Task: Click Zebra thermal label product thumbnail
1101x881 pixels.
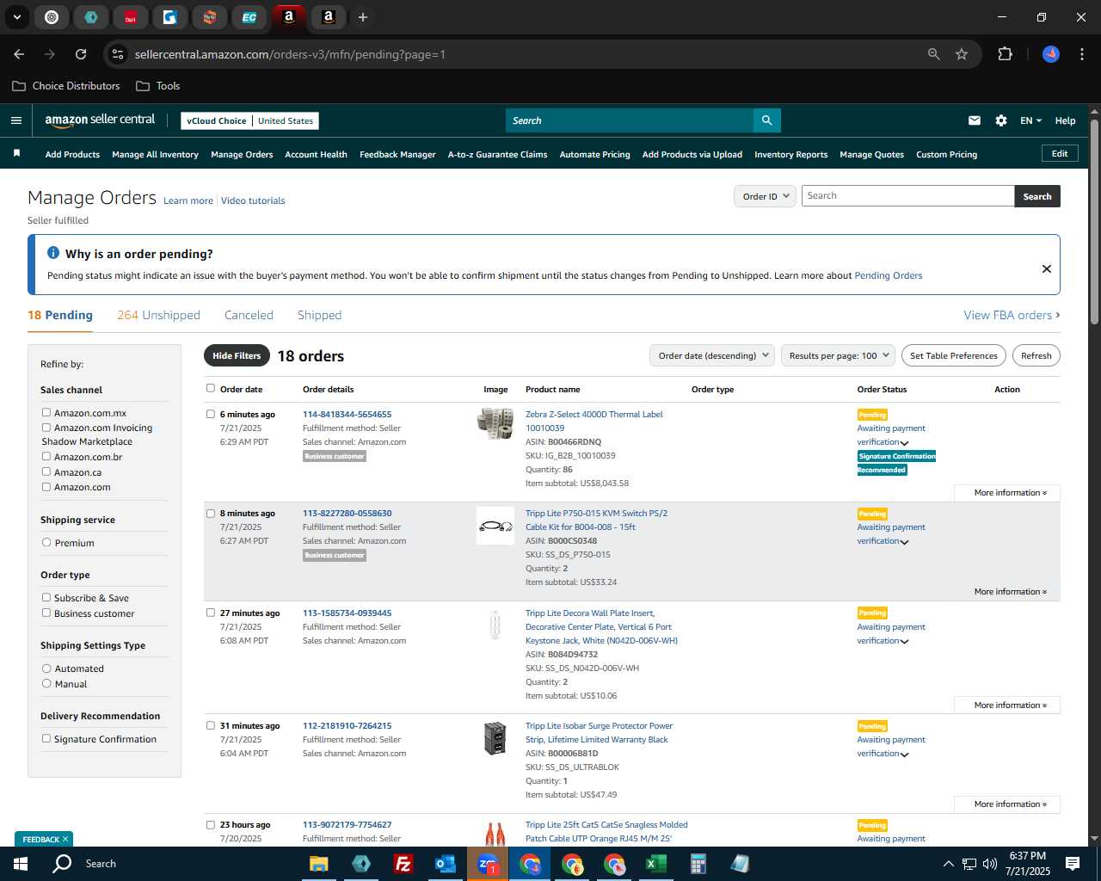Action: pos(495,424)
